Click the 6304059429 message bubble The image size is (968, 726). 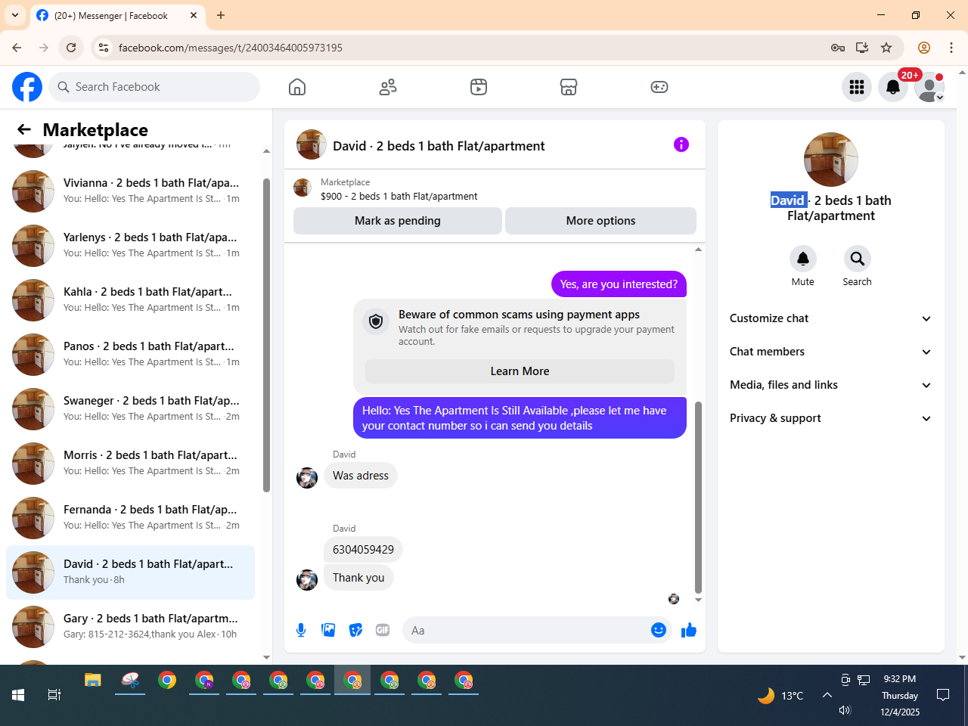363,550
